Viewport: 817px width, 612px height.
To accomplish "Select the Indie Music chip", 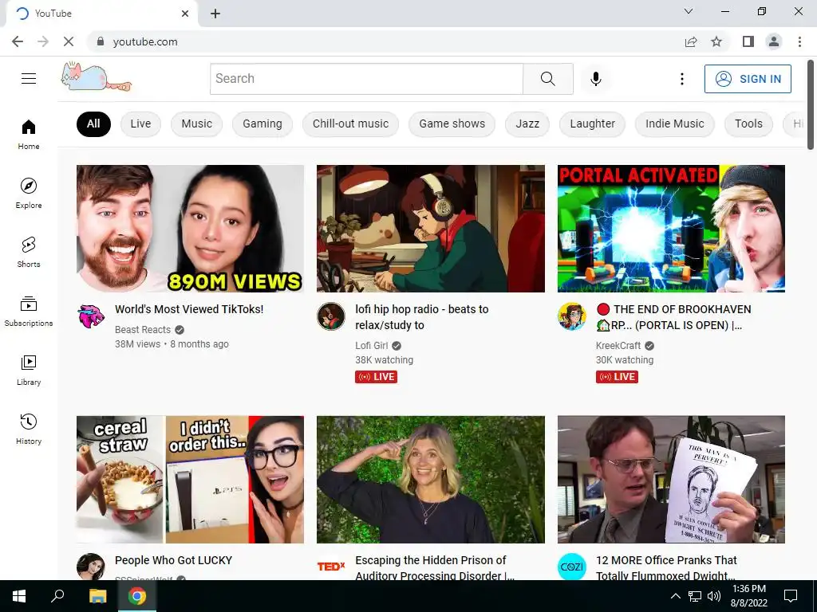I will pos(674,124).
